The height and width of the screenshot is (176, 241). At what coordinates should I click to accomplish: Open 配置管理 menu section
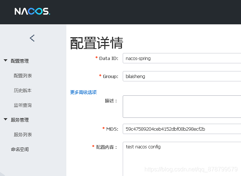20,61
